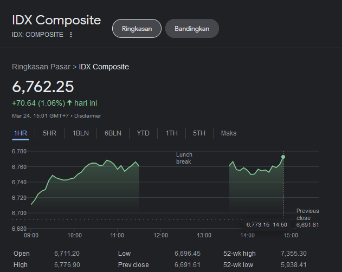Click the 52-wk low value 5,938.41
342x272 pixels.
point(294,265)
